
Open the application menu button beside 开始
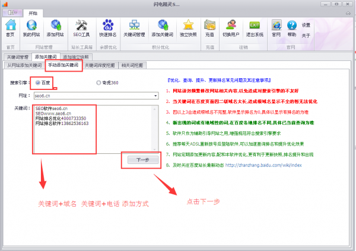tap(12, 12)
